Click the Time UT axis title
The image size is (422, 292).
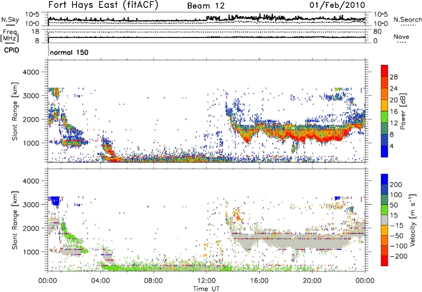pos(206,289)
